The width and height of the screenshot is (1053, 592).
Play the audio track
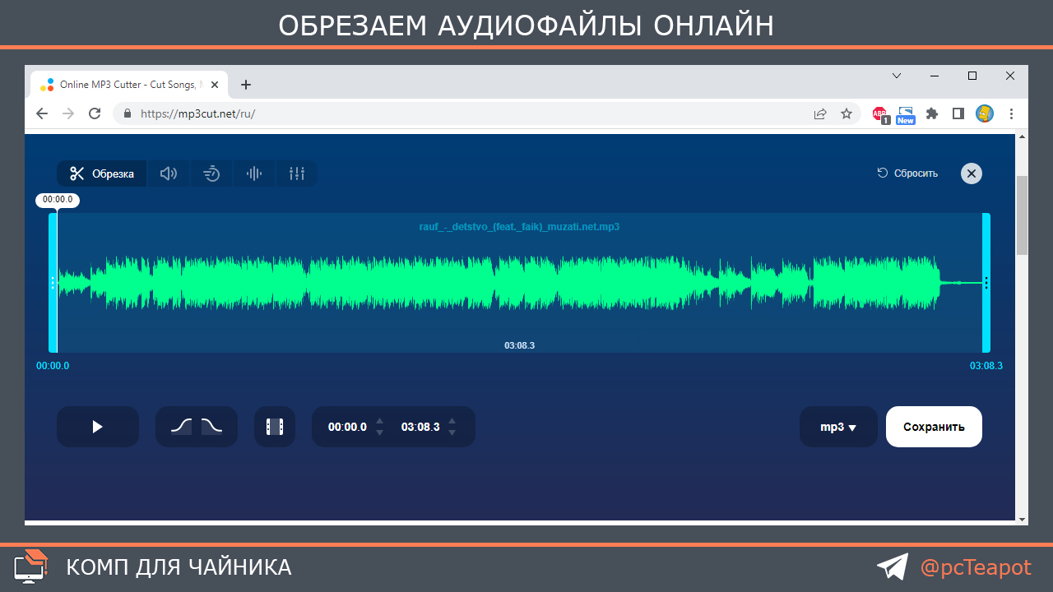(x=98, y=427)
